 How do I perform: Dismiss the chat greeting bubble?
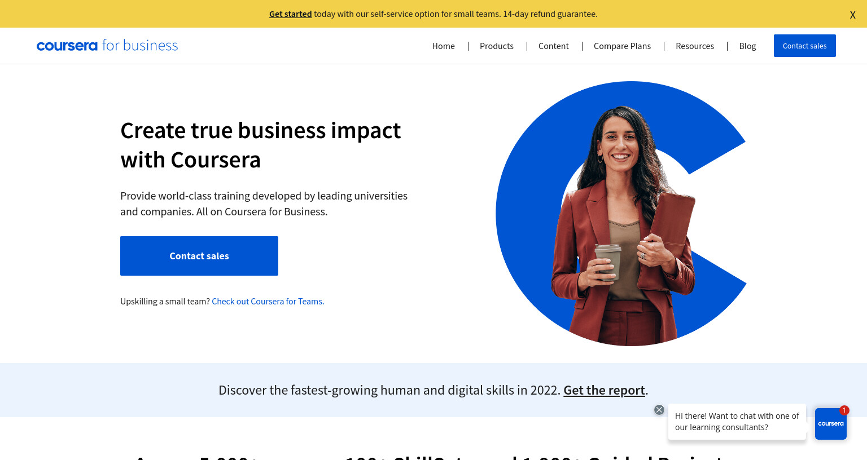659,410
